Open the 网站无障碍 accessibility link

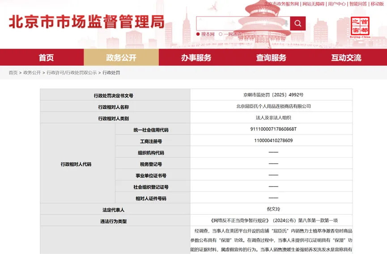[313, 4]
